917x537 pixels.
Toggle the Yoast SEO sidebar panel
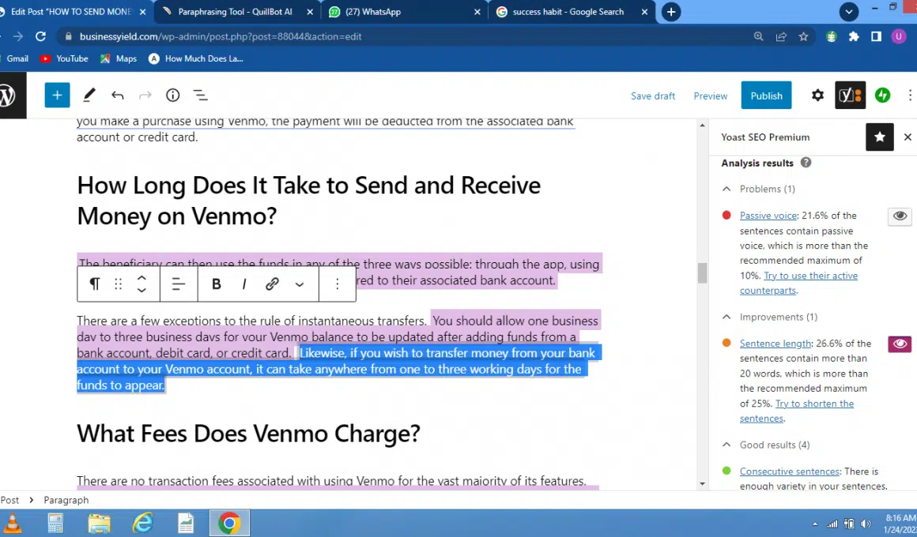point(850,96)
